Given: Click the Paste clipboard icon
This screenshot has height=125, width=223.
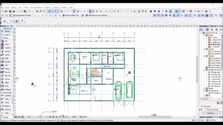Looking at the screenshot, I should [x=25, y=11].
